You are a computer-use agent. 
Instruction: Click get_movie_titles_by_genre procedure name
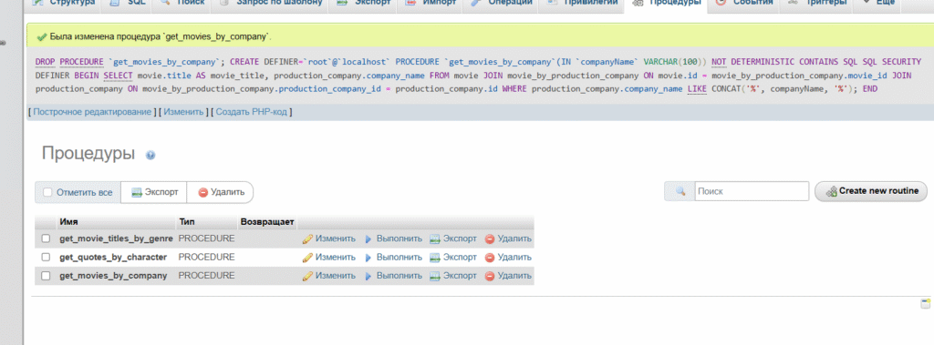tap(116, 238)
